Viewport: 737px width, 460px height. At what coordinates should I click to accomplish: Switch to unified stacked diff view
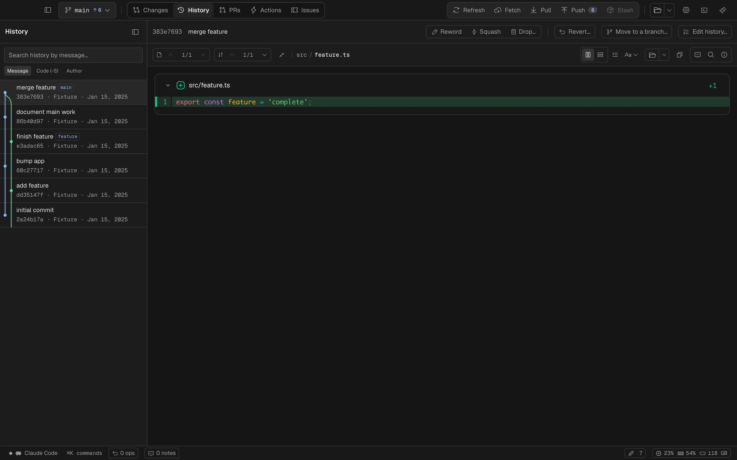(600, 55)
